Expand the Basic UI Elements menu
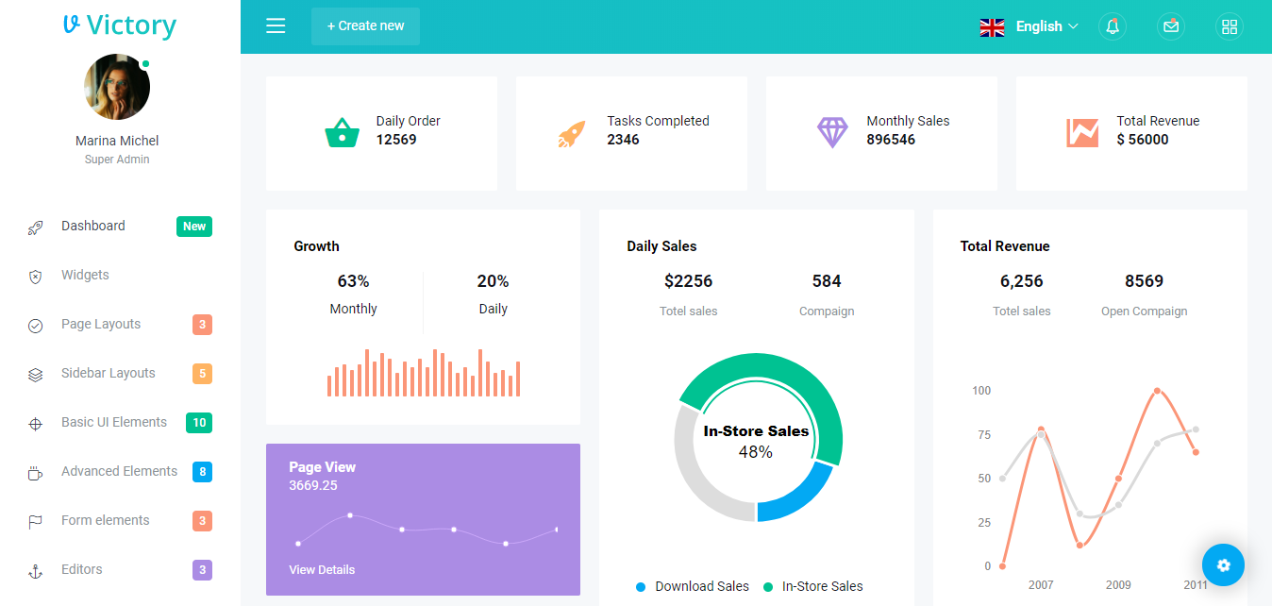Viewport: 1272px width, 606px height. coord(114,422)
